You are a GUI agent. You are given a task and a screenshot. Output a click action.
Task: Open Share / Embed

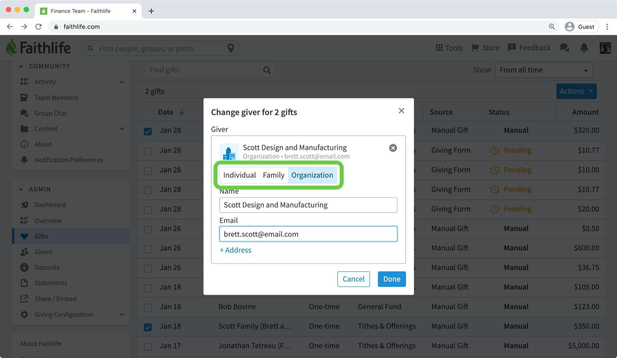tap(55, 299)
